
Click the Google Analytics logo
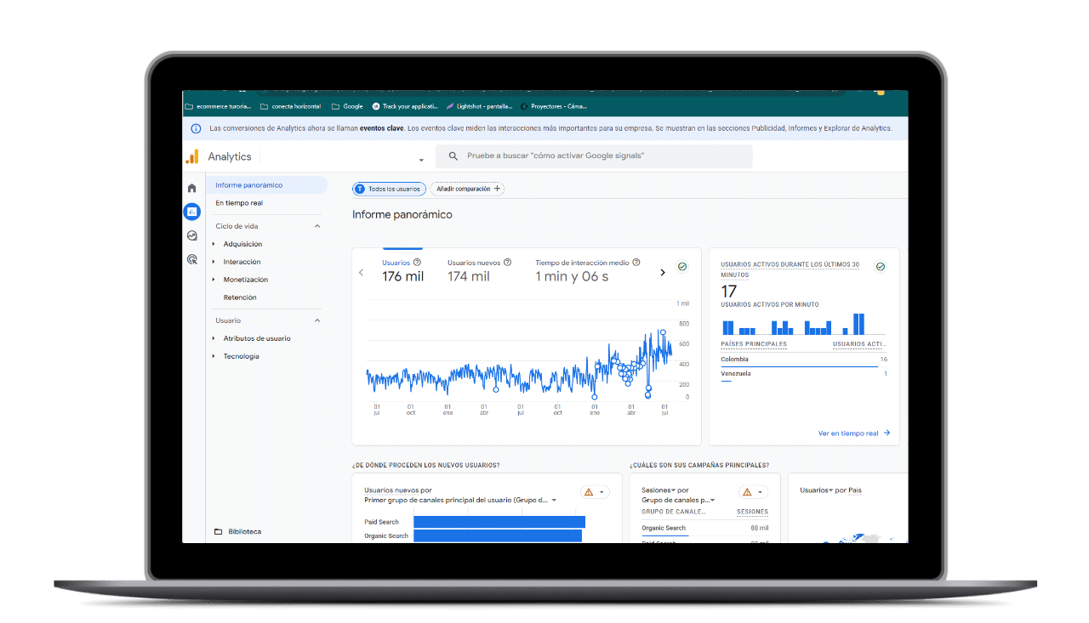point(192,156)
